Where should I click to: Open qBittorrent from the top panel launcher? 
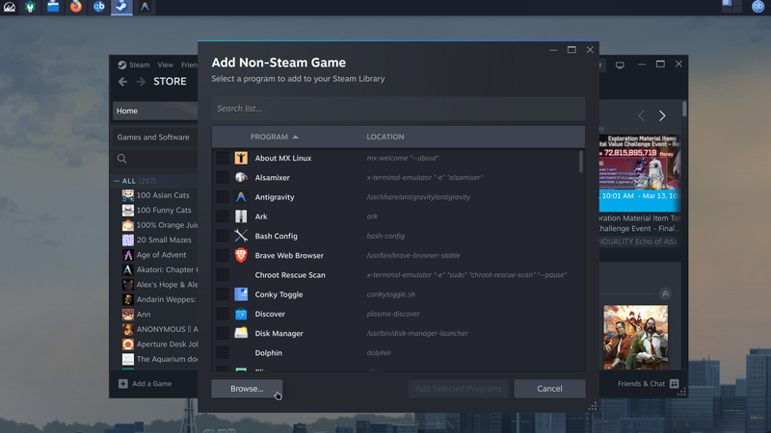pyautogui.click(x=99, y=7)
